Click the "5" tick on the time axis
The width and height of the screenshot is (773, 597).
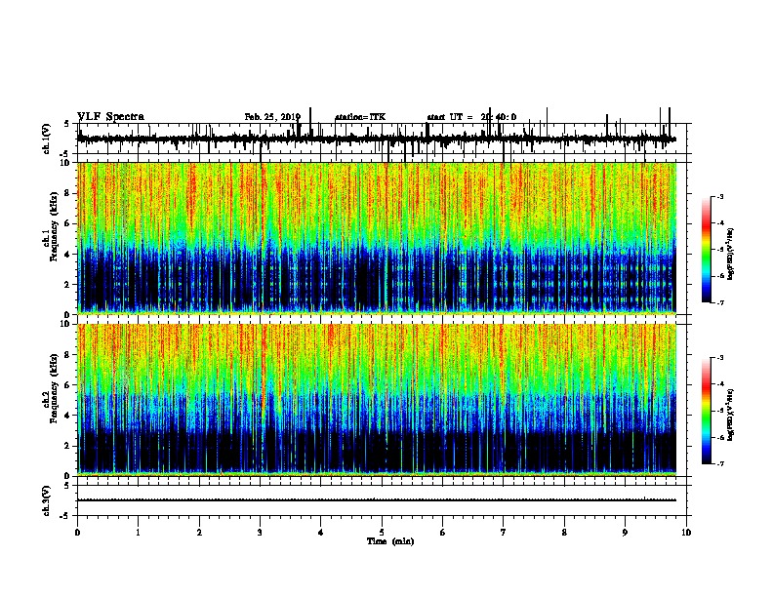point(382,533)
